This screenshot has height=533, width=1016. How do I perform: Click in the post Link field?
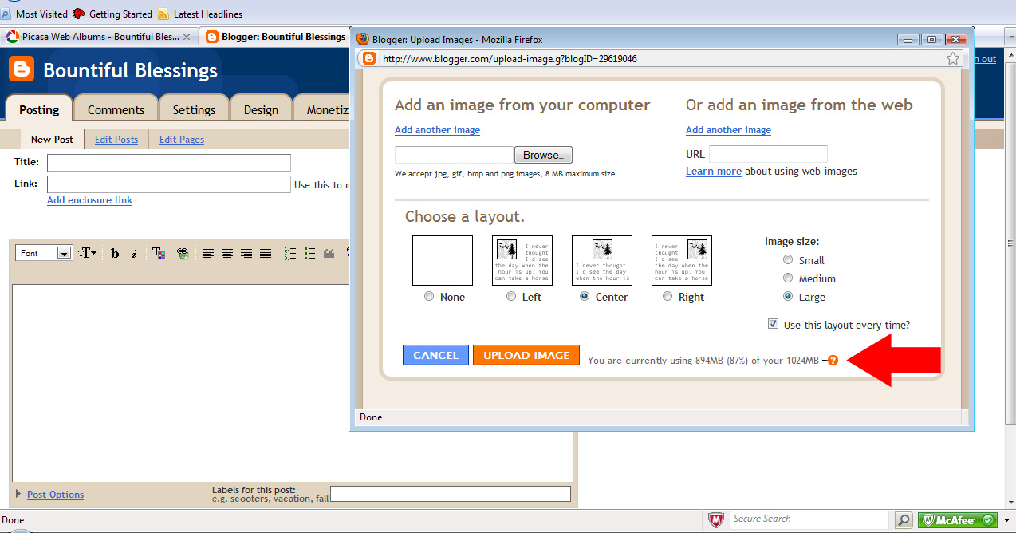(169, 184)
